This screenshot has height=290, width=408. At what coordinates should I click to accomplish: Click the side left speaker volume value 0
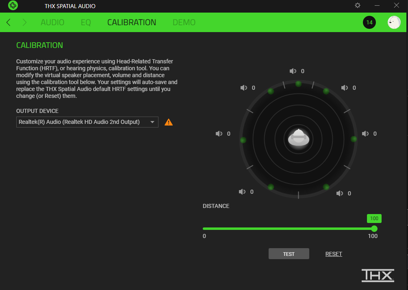point(229,134)
